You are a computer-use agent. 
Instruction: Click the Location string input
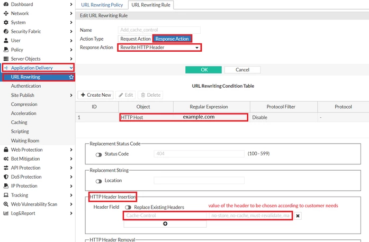pos(199,180)
